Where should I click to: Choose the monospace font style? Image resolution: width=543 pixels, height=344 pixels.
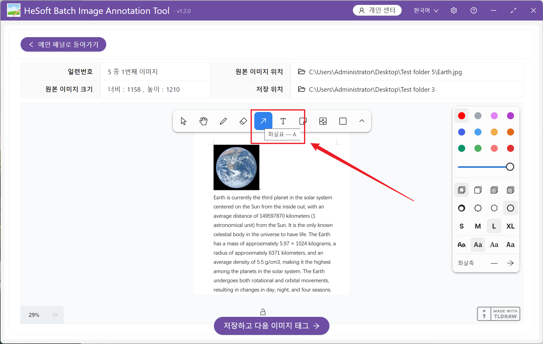pos(510,245)
